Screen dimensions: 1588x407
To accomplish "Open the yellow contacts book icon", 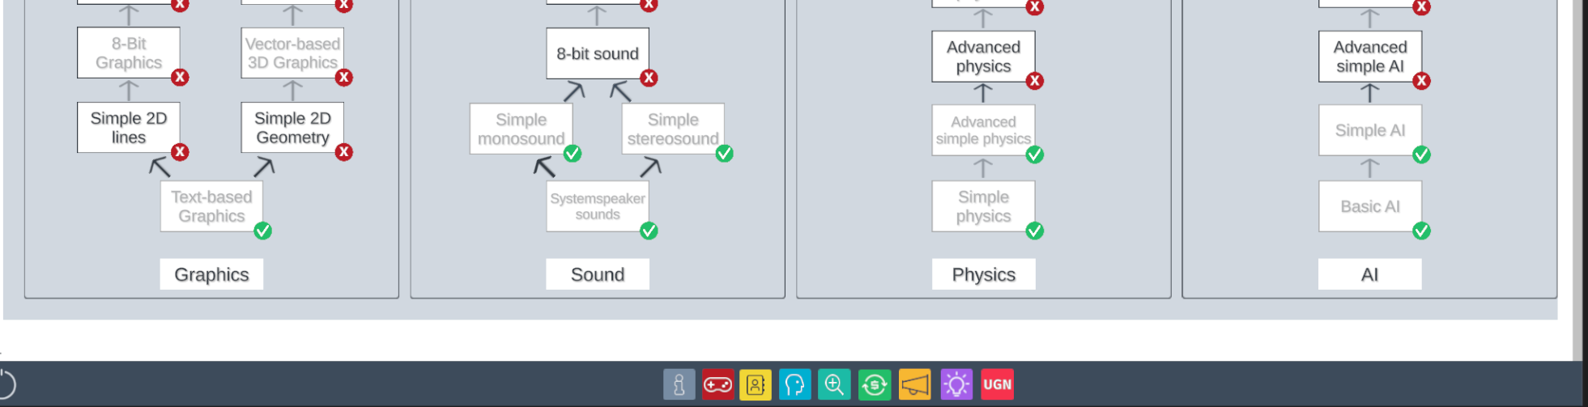I will (x=756, y=384).
